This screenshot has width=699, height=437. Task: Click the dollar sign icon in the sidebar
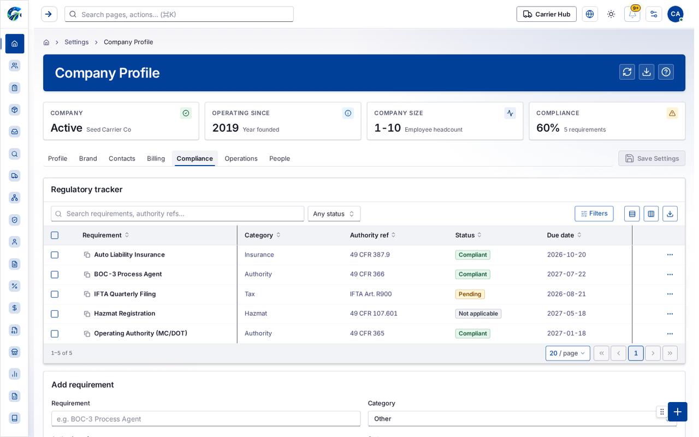(15, 308)
